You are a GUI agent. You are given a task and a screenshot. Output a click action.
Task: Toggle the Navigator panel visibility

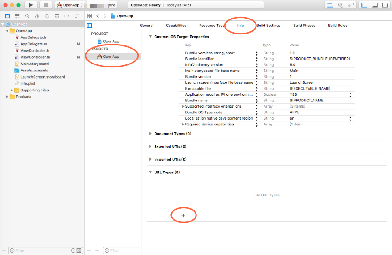pyautogui.click(x=364, y=5)
